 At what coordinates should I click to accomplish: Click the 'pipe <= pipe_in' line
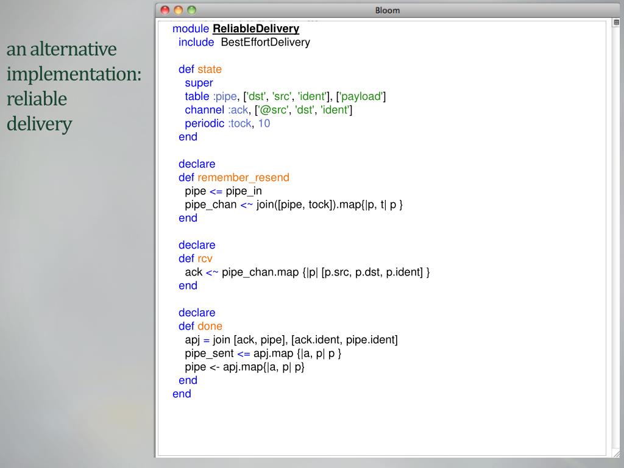point(223,191)
